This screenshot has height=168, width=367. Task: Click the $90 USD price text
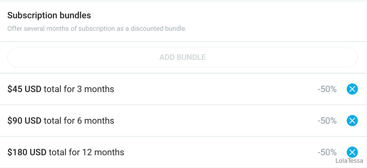click(24, 121)
